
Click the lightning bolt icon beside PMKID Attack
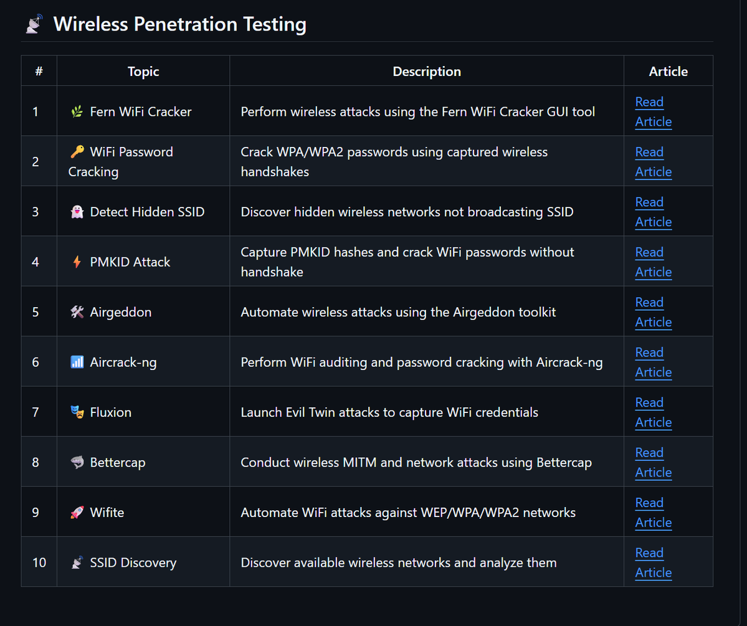[x=77, y=262]
